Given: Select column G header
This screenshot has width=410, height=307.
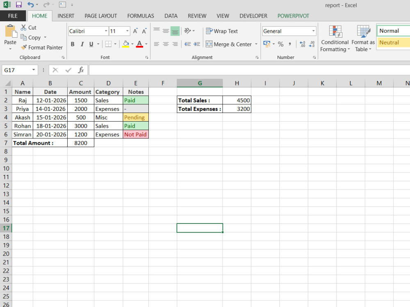Looking at the screenshot, I should click(200, 83).
